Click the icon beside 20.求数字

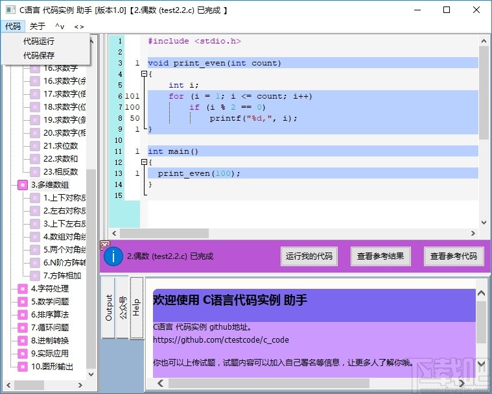click(x=35, y=132)
